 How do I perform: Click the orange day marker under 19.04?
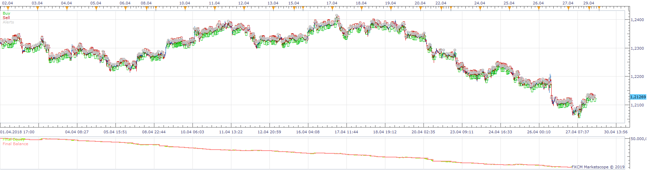pyautogui.click(x=391, y=8)
